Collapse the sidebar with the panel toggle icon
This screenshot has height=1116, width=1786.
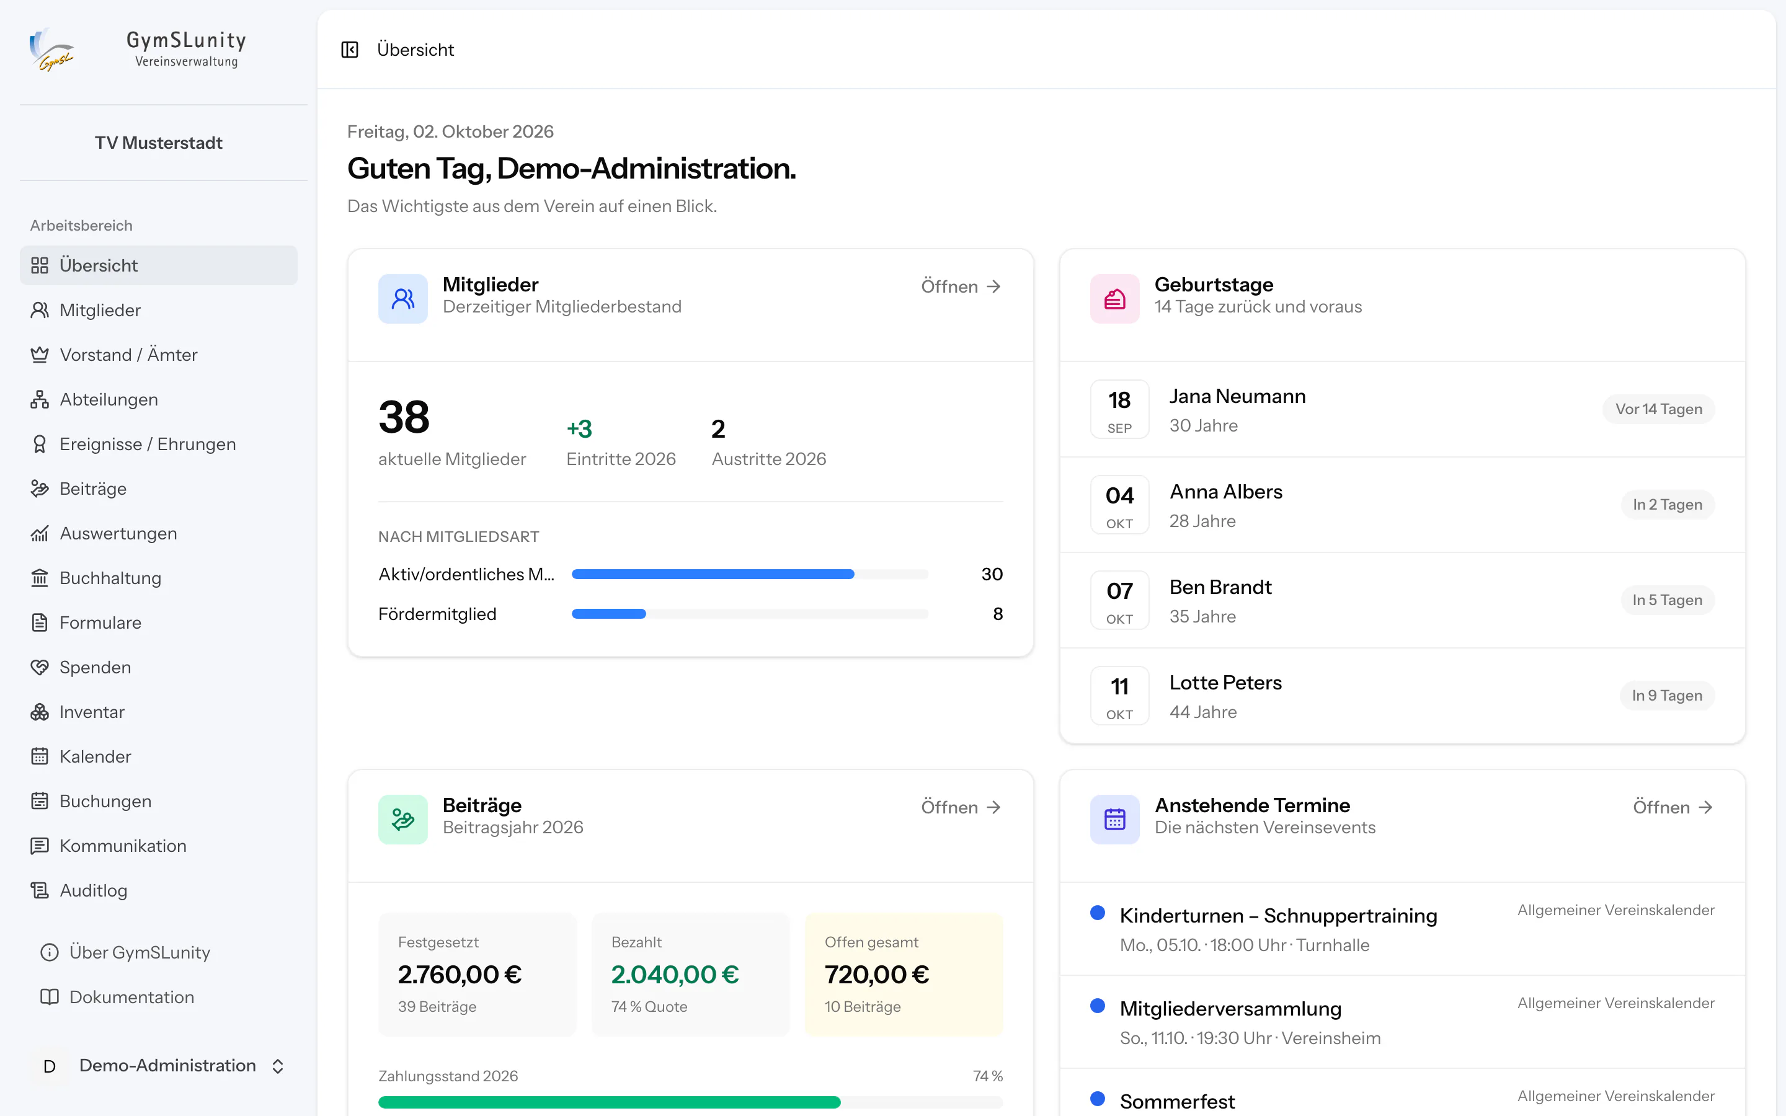349,50
